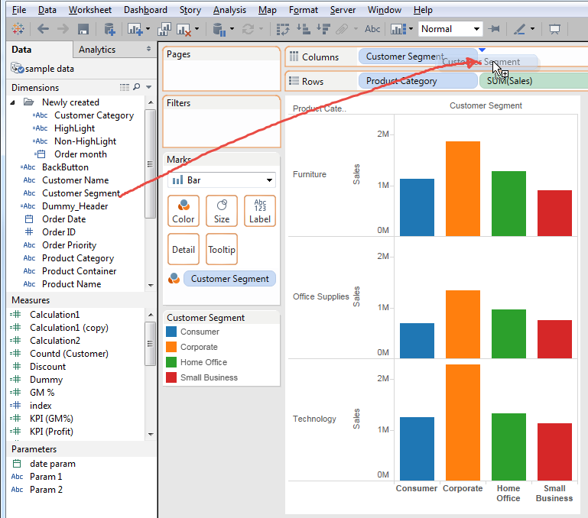Click the highlight pen icon in the toolbar
Screen dimensions: 588x518
click(x=519, y=29)
